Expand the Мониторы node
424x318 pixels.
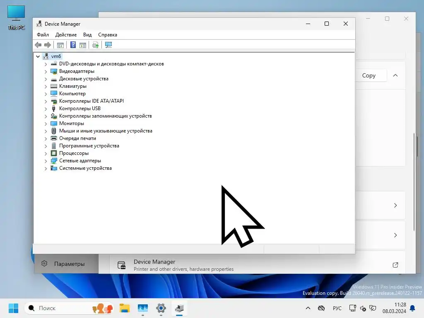[46, 124]
